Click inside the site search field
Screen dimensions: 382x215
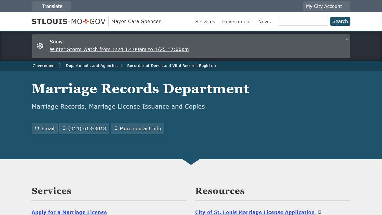(303, 21)
